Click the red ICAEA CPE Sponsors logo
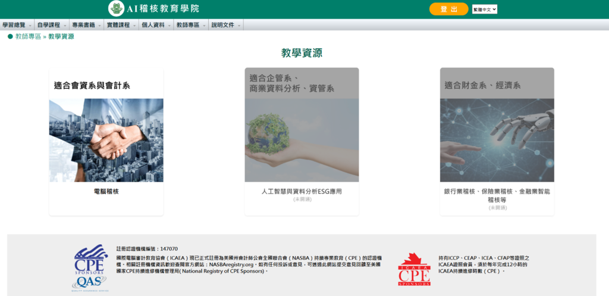 tap(414, 269)
